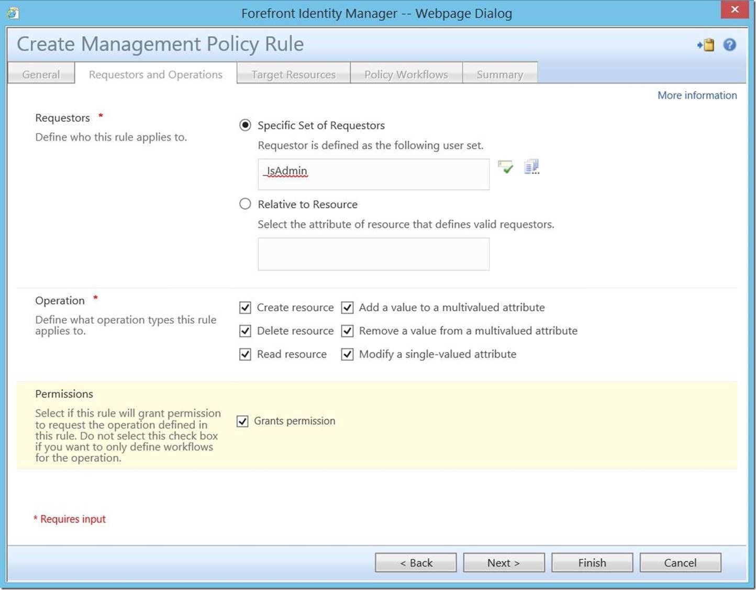Viewport: 756px width, 590px height.
Task: Close the Webpage Dialog window
Action: click(735, 9)
